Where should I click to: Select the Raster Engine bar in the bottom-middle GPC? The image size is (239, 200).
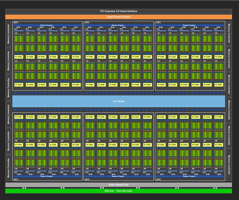click(x=119, y=176)
